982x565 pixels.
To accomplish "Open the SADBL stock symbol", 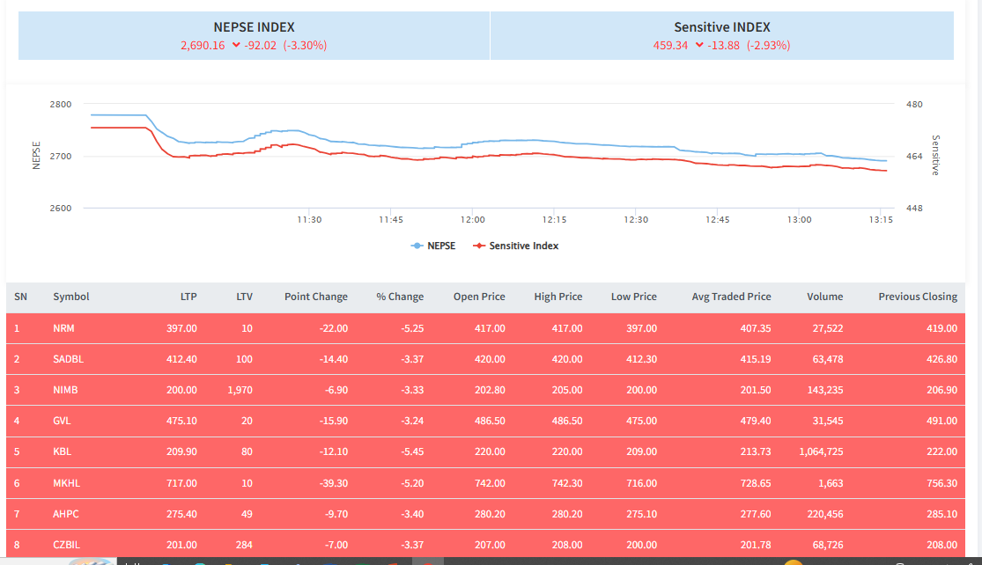I will pyautogui.click(x=68, y=359).
